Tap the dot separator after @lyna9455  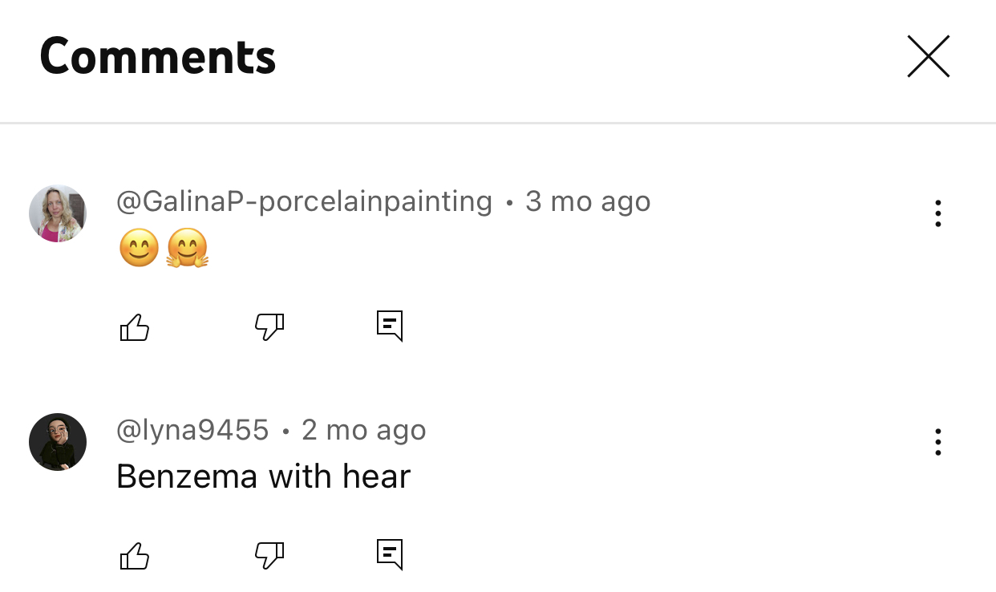click(285, 432)
